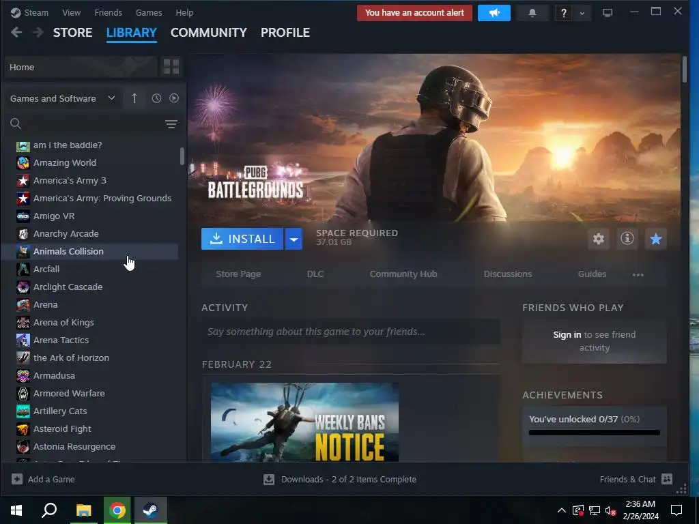Viewport: 699px width, 524px height.
Task: Click the Anarchy Arcade game icon
Action: (23, 234)
